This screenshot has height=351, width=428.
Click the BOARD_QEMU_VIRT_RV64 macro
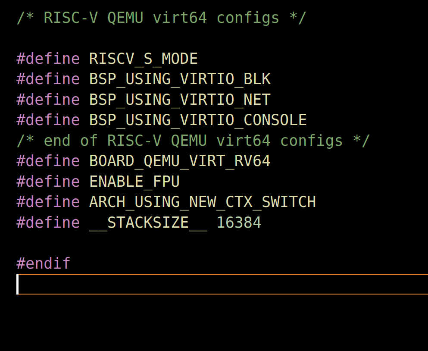point(180,161)
